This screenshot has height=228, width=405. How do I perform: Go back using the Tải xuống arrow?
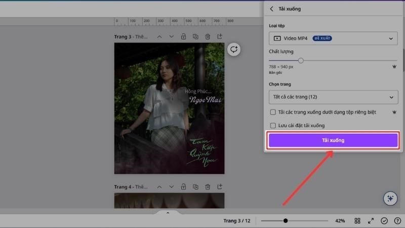coord(272,9)
